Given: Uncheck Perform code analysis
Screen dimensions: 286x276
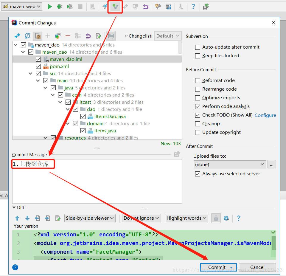Looking at the screenshot, I should pyautogui.click(x=198, y=106).
